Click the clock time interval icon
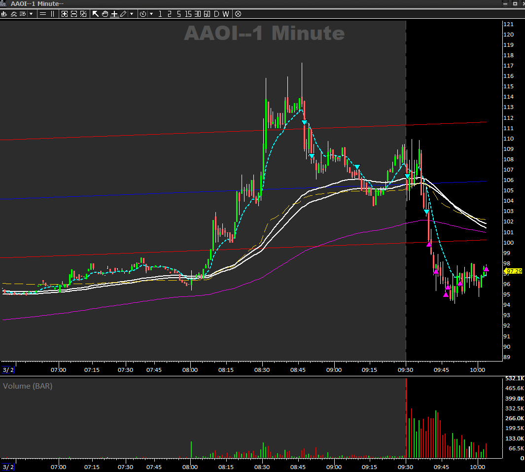This screenshot has height=472, width=525. pyautogui.click(x=143, y=14)
